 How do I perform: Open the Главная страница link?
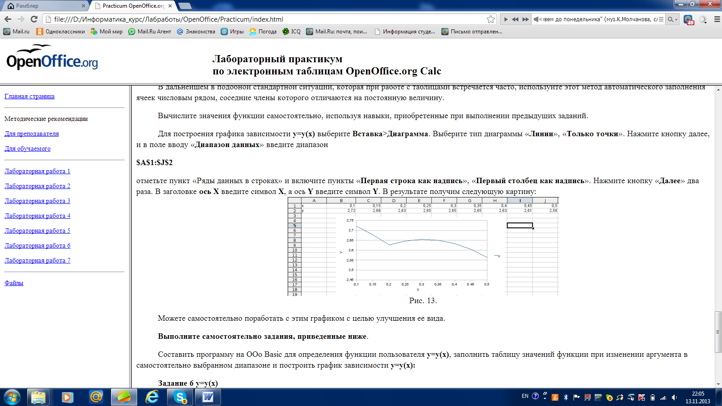pyautogui.click(x=29, y=96)
